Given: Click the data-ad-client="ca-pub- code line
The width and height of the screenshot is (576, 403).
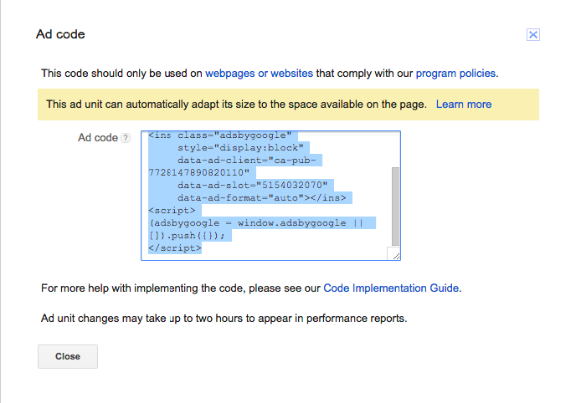Looking at the screenshot, I should (x=247, y=161).
